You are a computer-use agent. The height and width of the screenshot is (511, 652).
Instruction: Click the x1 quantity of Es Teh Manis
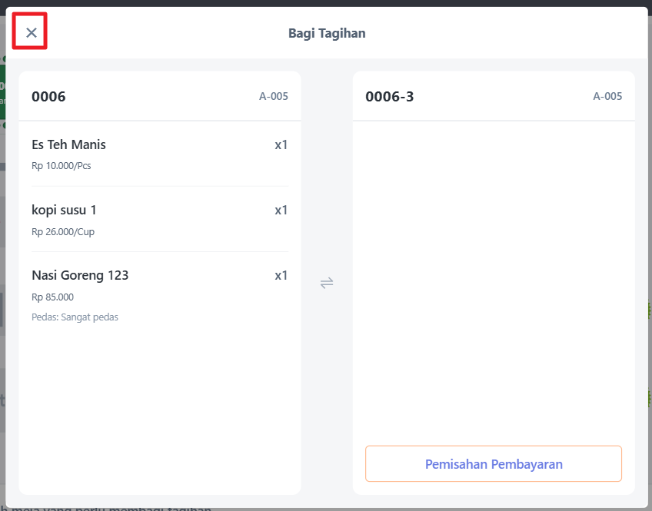pyautogui.click(x=281, y=144)
